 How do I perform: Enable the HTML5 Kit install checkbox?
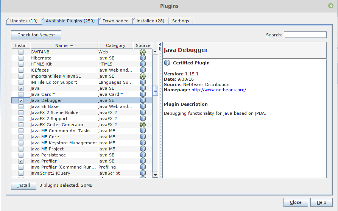(x=21, y=64)
